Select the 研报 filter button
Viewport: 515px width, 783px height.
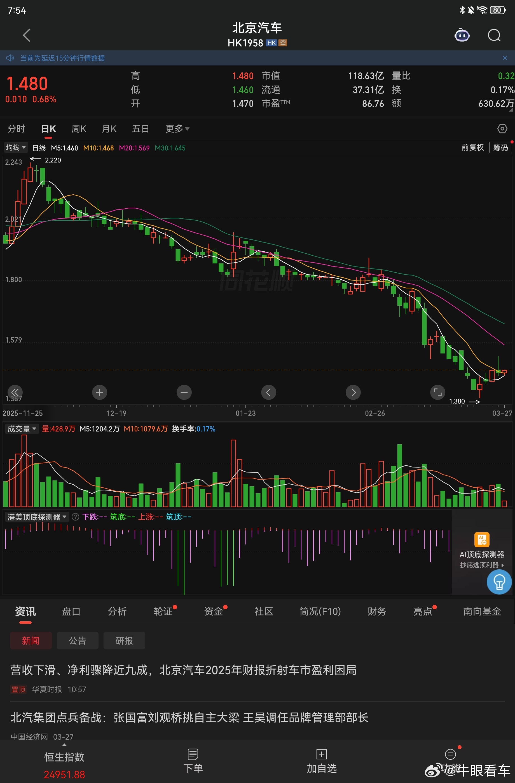[124, 641]
